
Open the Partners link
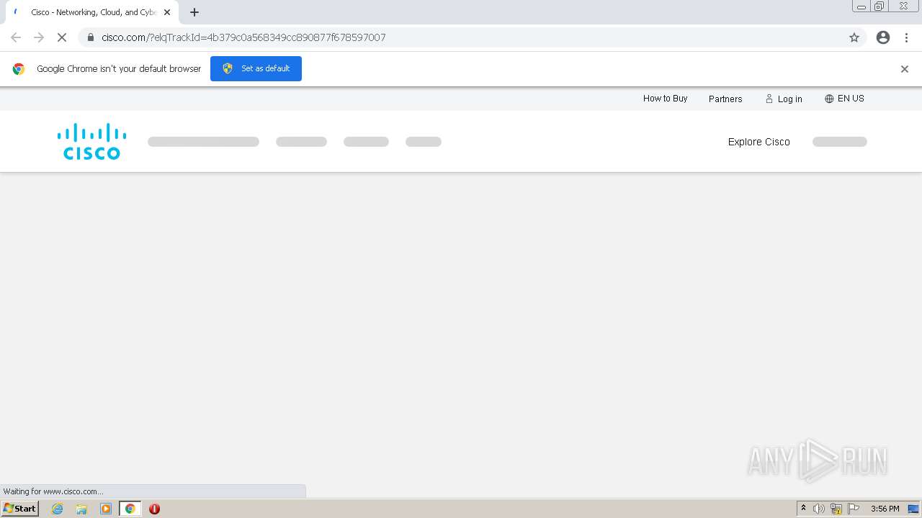point(725,99)
